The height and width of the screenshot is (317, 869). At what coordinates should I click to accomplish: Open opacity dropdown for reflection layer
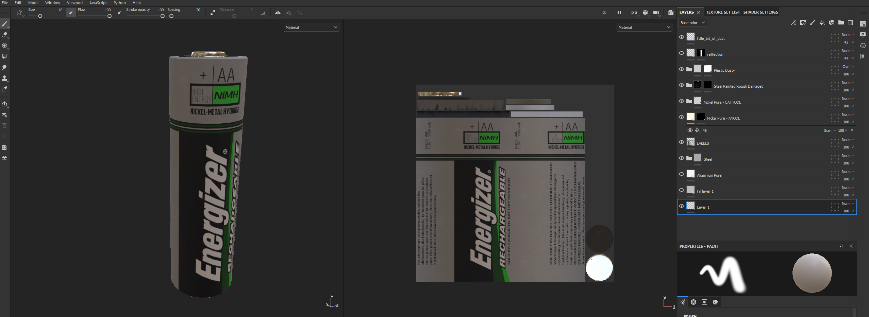[848, 58]
